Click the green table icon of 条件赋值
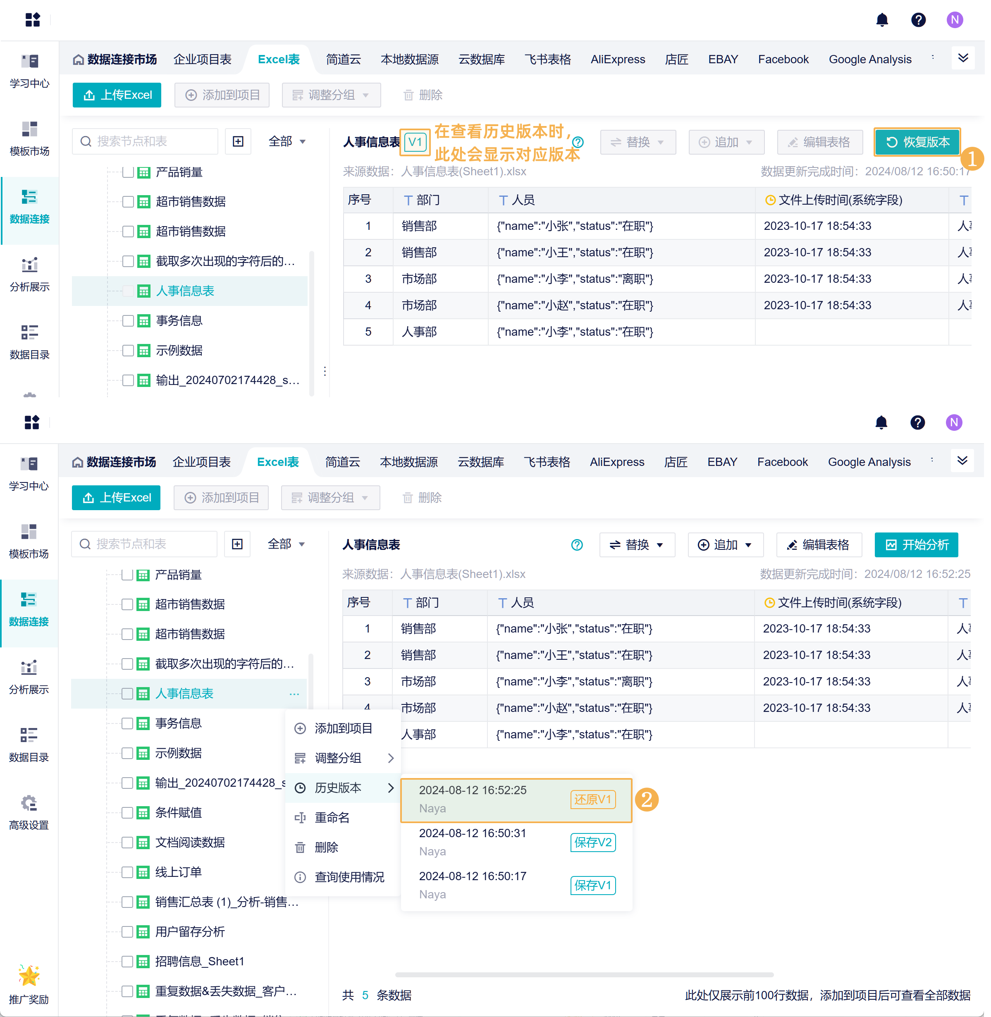The height and width of the screenshot is (1017, 991). click(143, 813)
